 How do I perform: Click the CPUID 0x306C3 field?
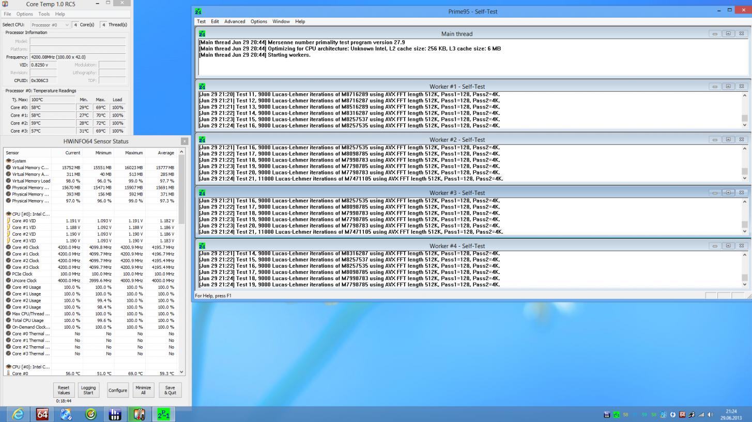click(43, 80)
